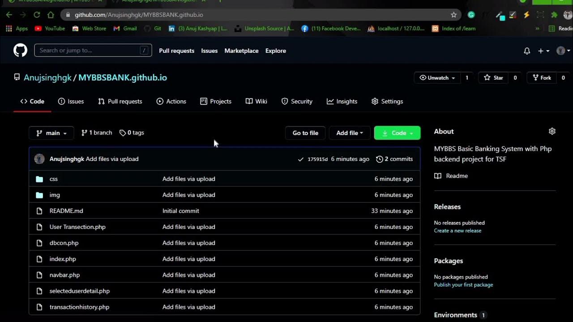The height and width of the screenshot is (322, 573).
Task: Open the main branch dropdown
Action: 51,133
